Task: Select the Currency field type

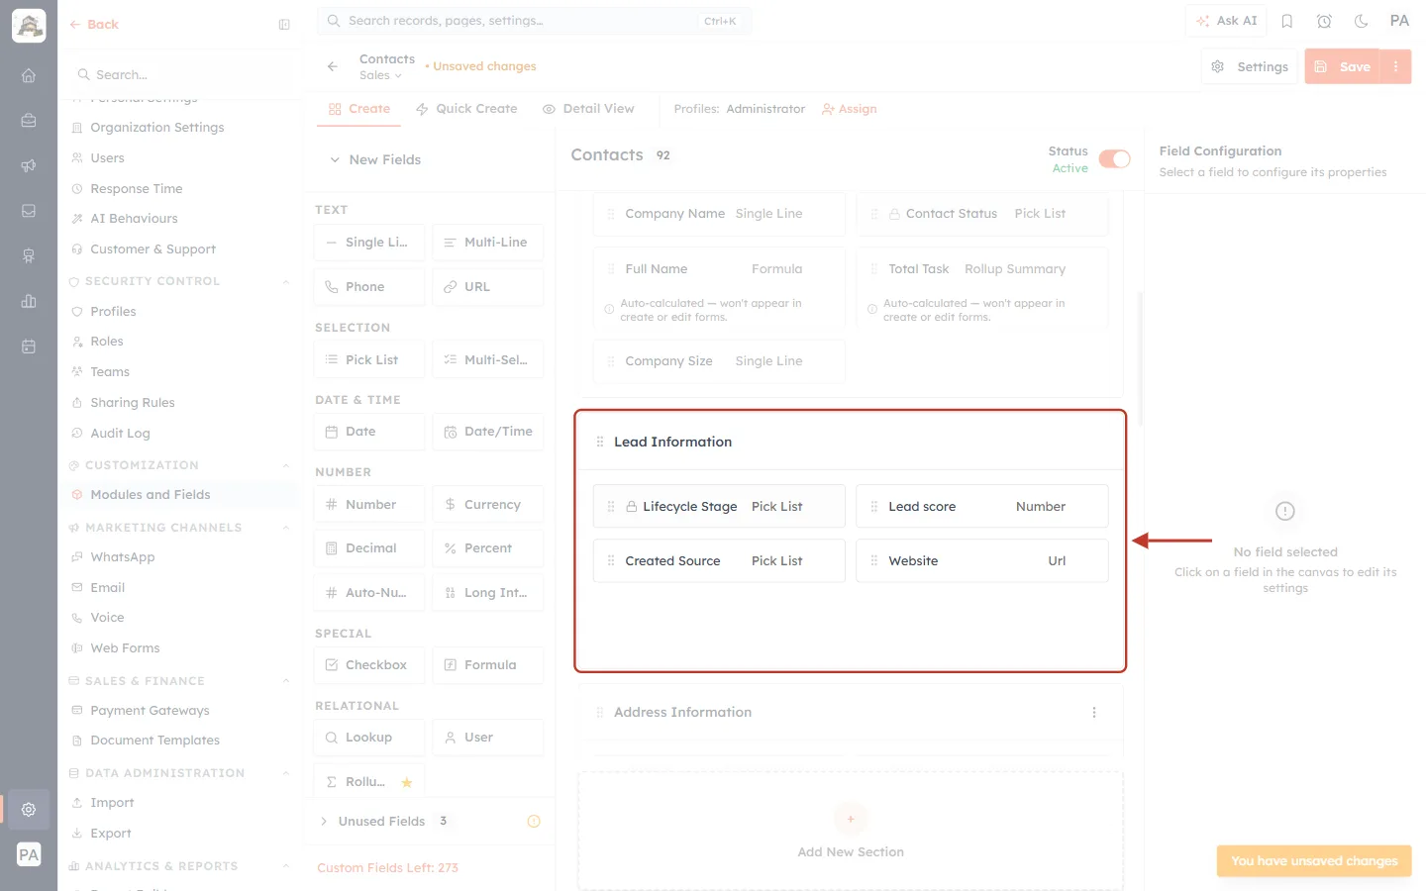Action: pos(488,504)
